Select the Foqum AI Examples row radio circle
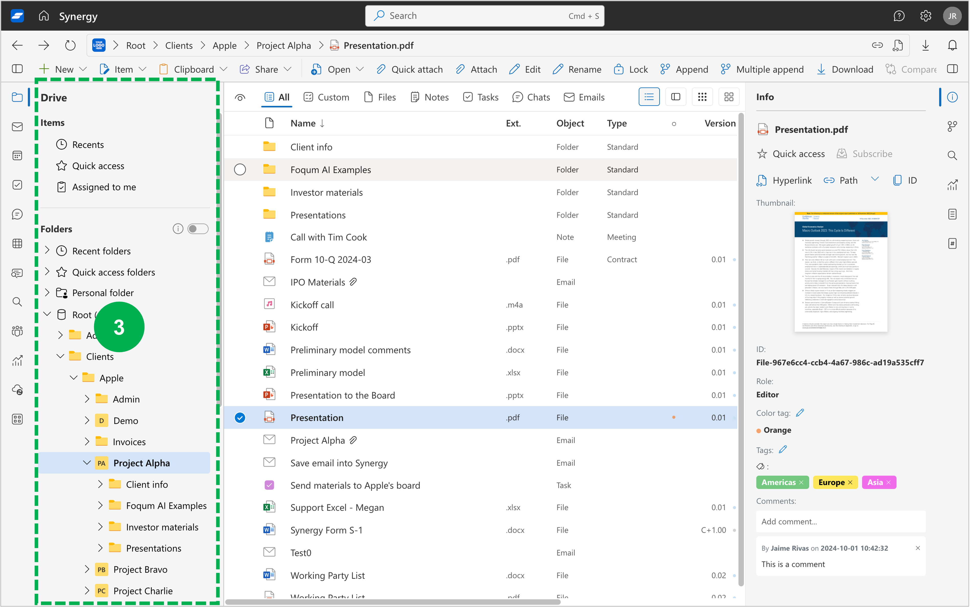Image resolution: width=970 pixels, height=607 pixels. pyautogui.click(x=240, y=170)
